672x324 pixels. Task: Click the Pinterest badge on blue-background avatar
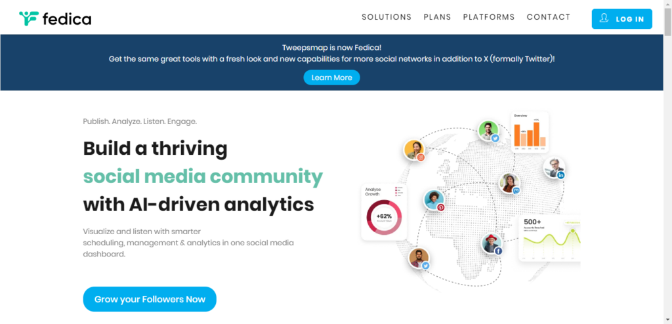440,207
